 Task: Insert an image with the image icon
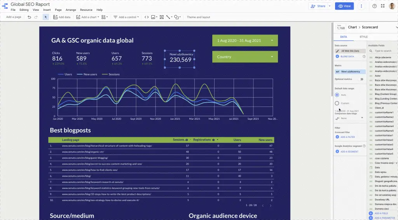tap(154, 17)
